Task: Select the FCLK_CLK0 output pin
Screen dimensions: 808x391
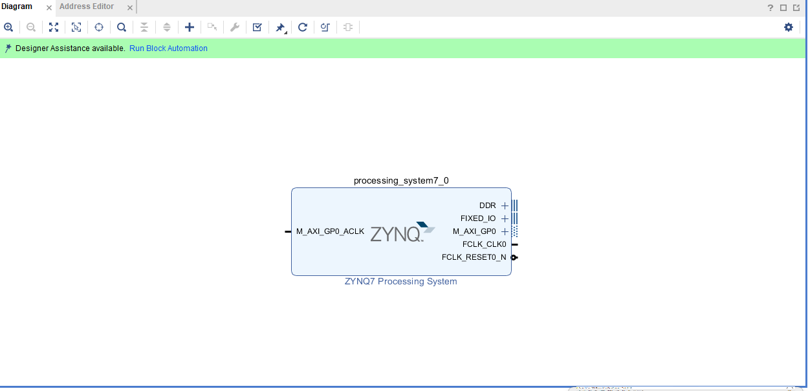Action: click(x=514, y=244)
